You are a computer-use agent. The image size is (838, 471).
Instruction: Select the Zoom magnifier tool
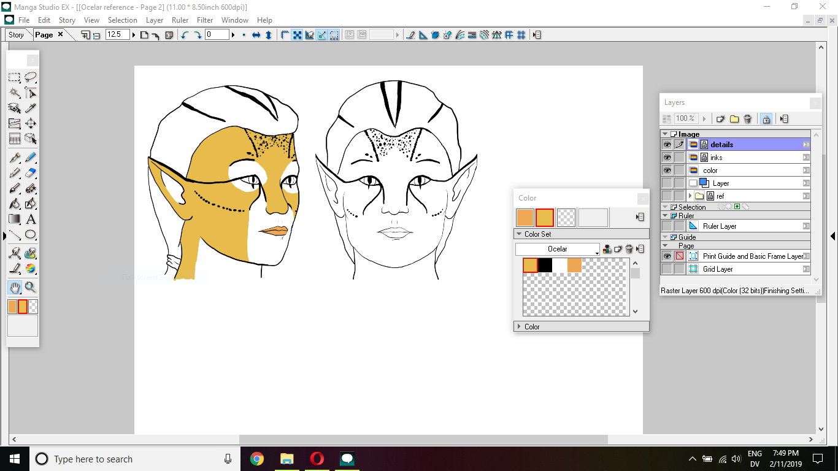tap(31, 287)
